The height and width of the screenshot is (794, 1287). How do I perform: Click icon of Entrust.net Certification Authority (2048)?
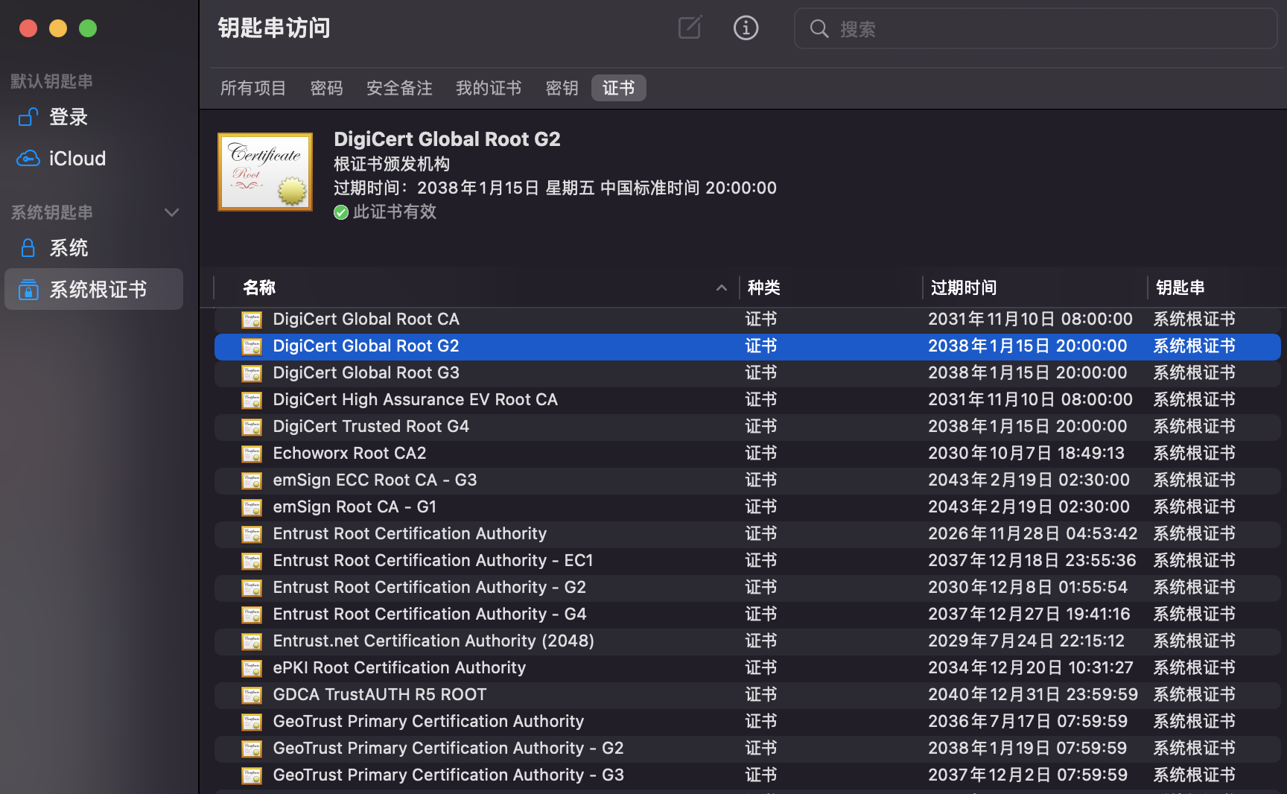pos(252,641)
